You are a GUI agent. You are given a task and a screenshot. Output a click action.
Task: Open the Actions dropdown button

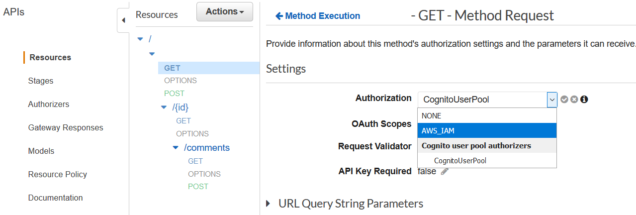(225, 11)
